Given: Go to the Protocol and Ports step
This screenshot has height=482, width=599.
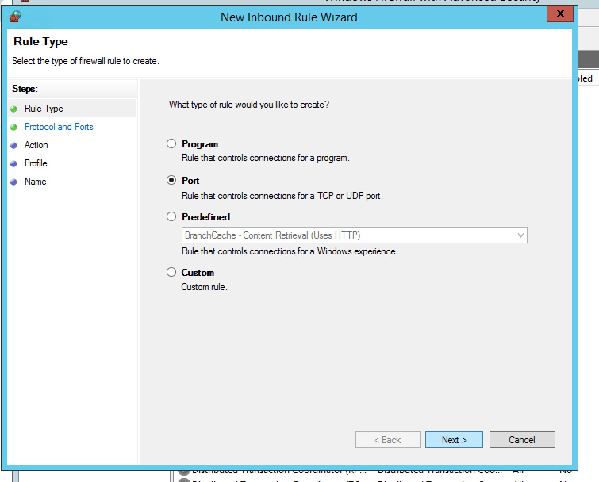Looking at the screenshot, I should 59,127.
